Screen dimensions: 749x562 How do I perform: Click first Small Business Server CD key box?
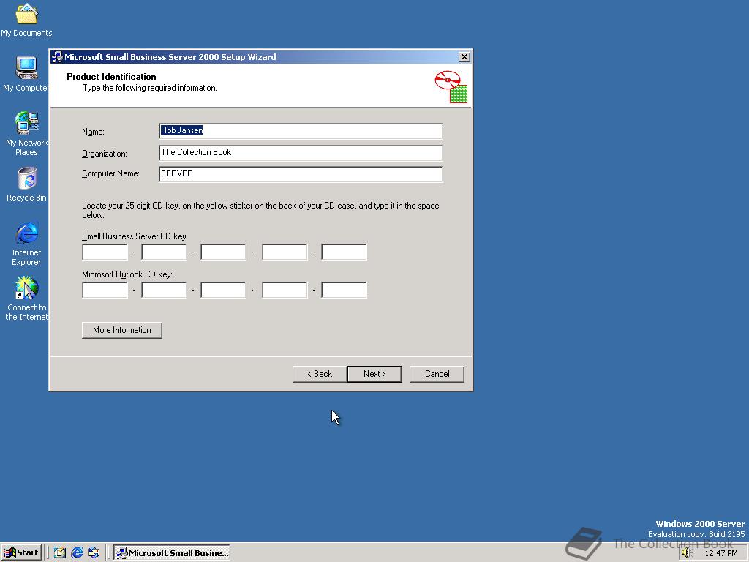pyautogui.click(x=105, y=252)
